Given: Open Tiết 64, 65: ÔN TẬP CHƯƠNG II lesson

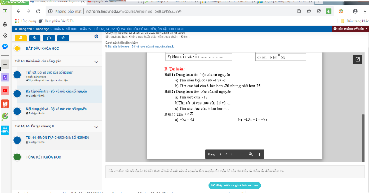Looking at the screenshot, I should click(x=57, y=137).
